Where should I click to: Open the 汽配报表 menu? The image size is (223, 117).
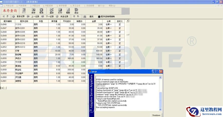click(x=48, y=6)
